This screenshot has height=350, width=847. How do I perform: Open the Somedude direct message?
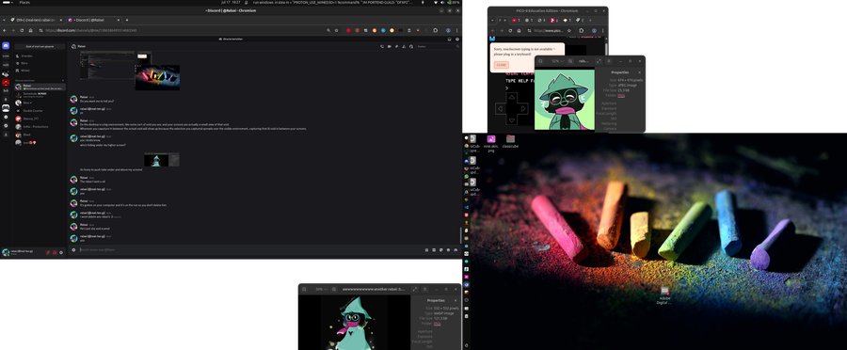(40, 94)
